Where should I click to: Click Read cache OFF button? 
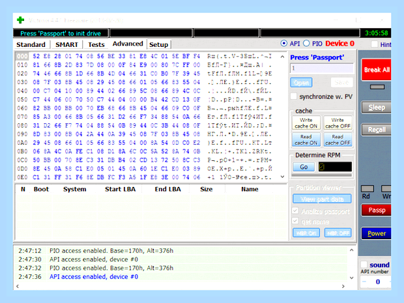(x=338, y=139)
